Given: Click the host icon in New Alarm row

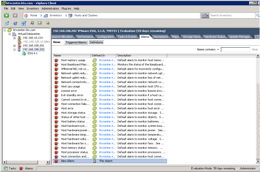Looking at the screenshot, I should (95, 161).
